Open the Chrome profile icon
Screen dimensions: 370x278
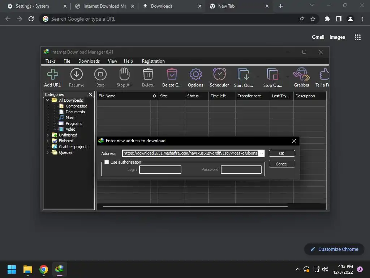[x=350, y=19]
